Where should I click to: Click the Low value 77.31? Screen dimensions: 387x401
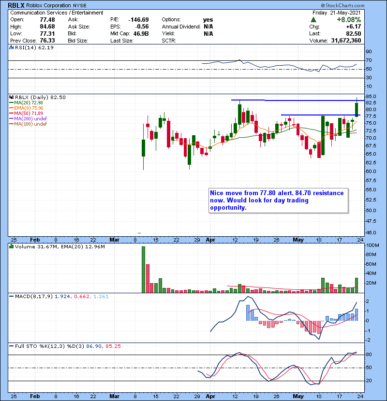coord(47,33)
